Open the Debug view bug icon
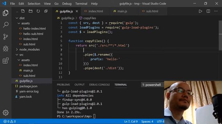 click(x=6, y=49)
